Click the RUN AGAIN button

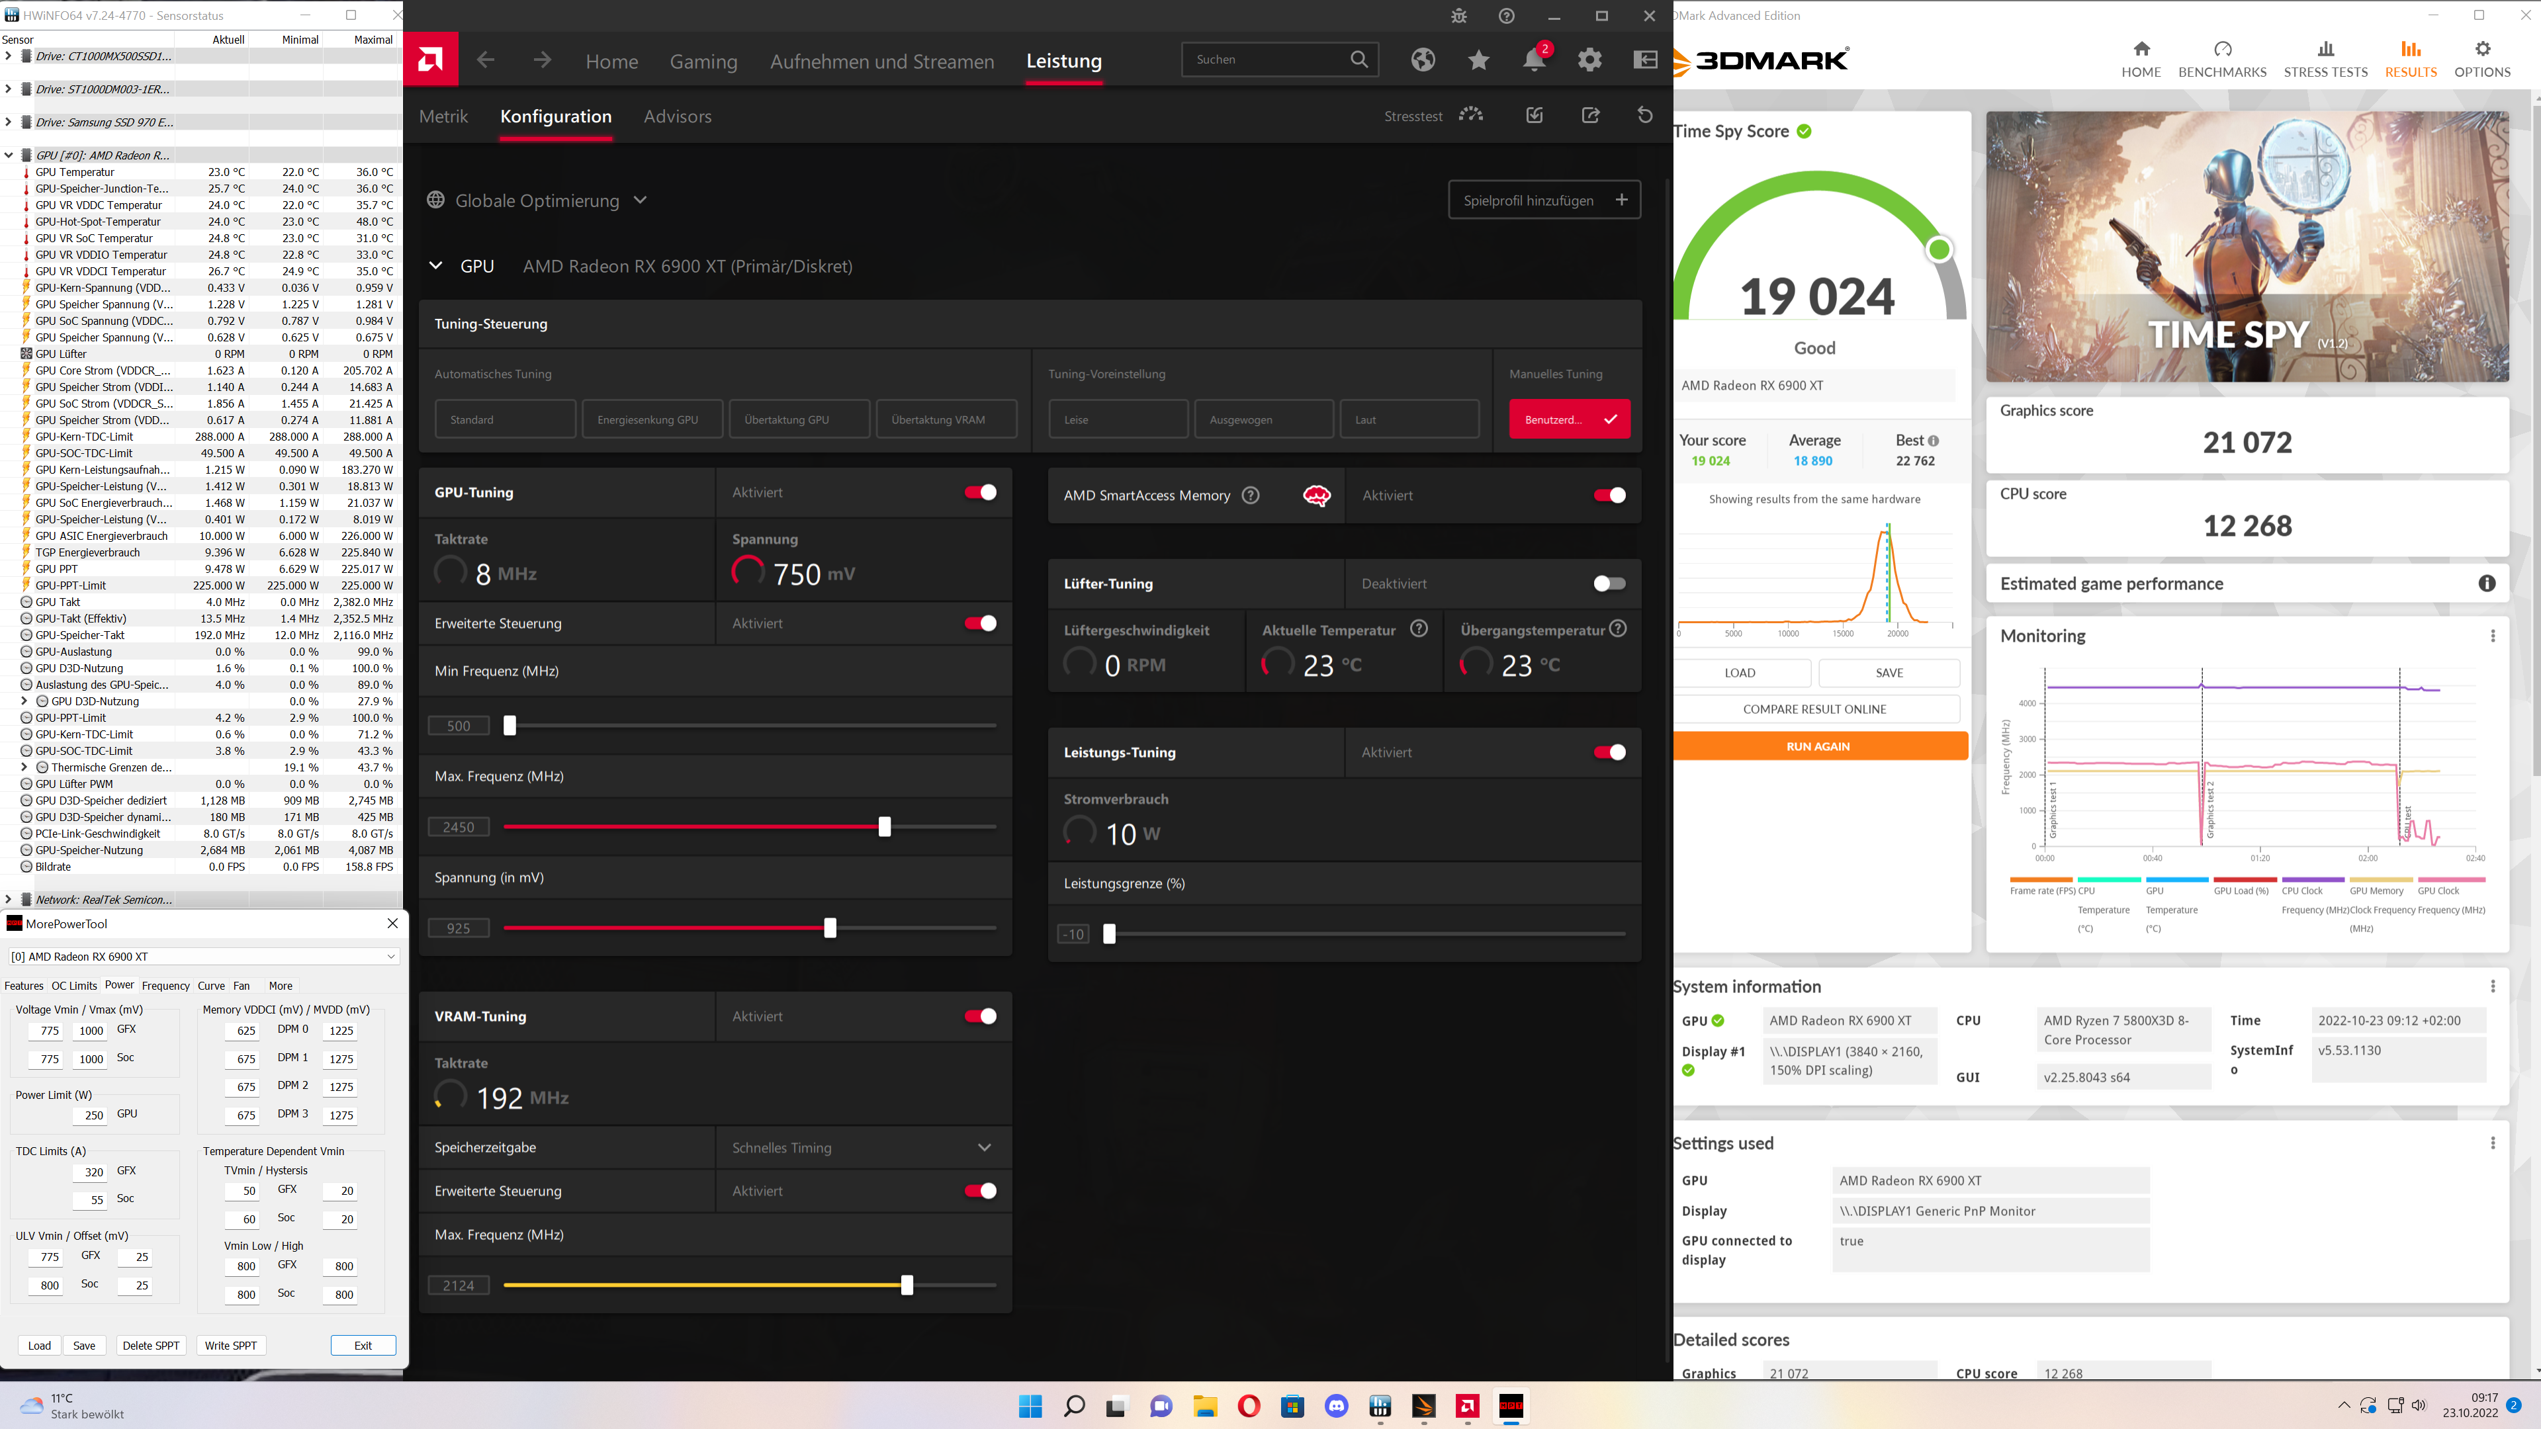(1818, 746)
